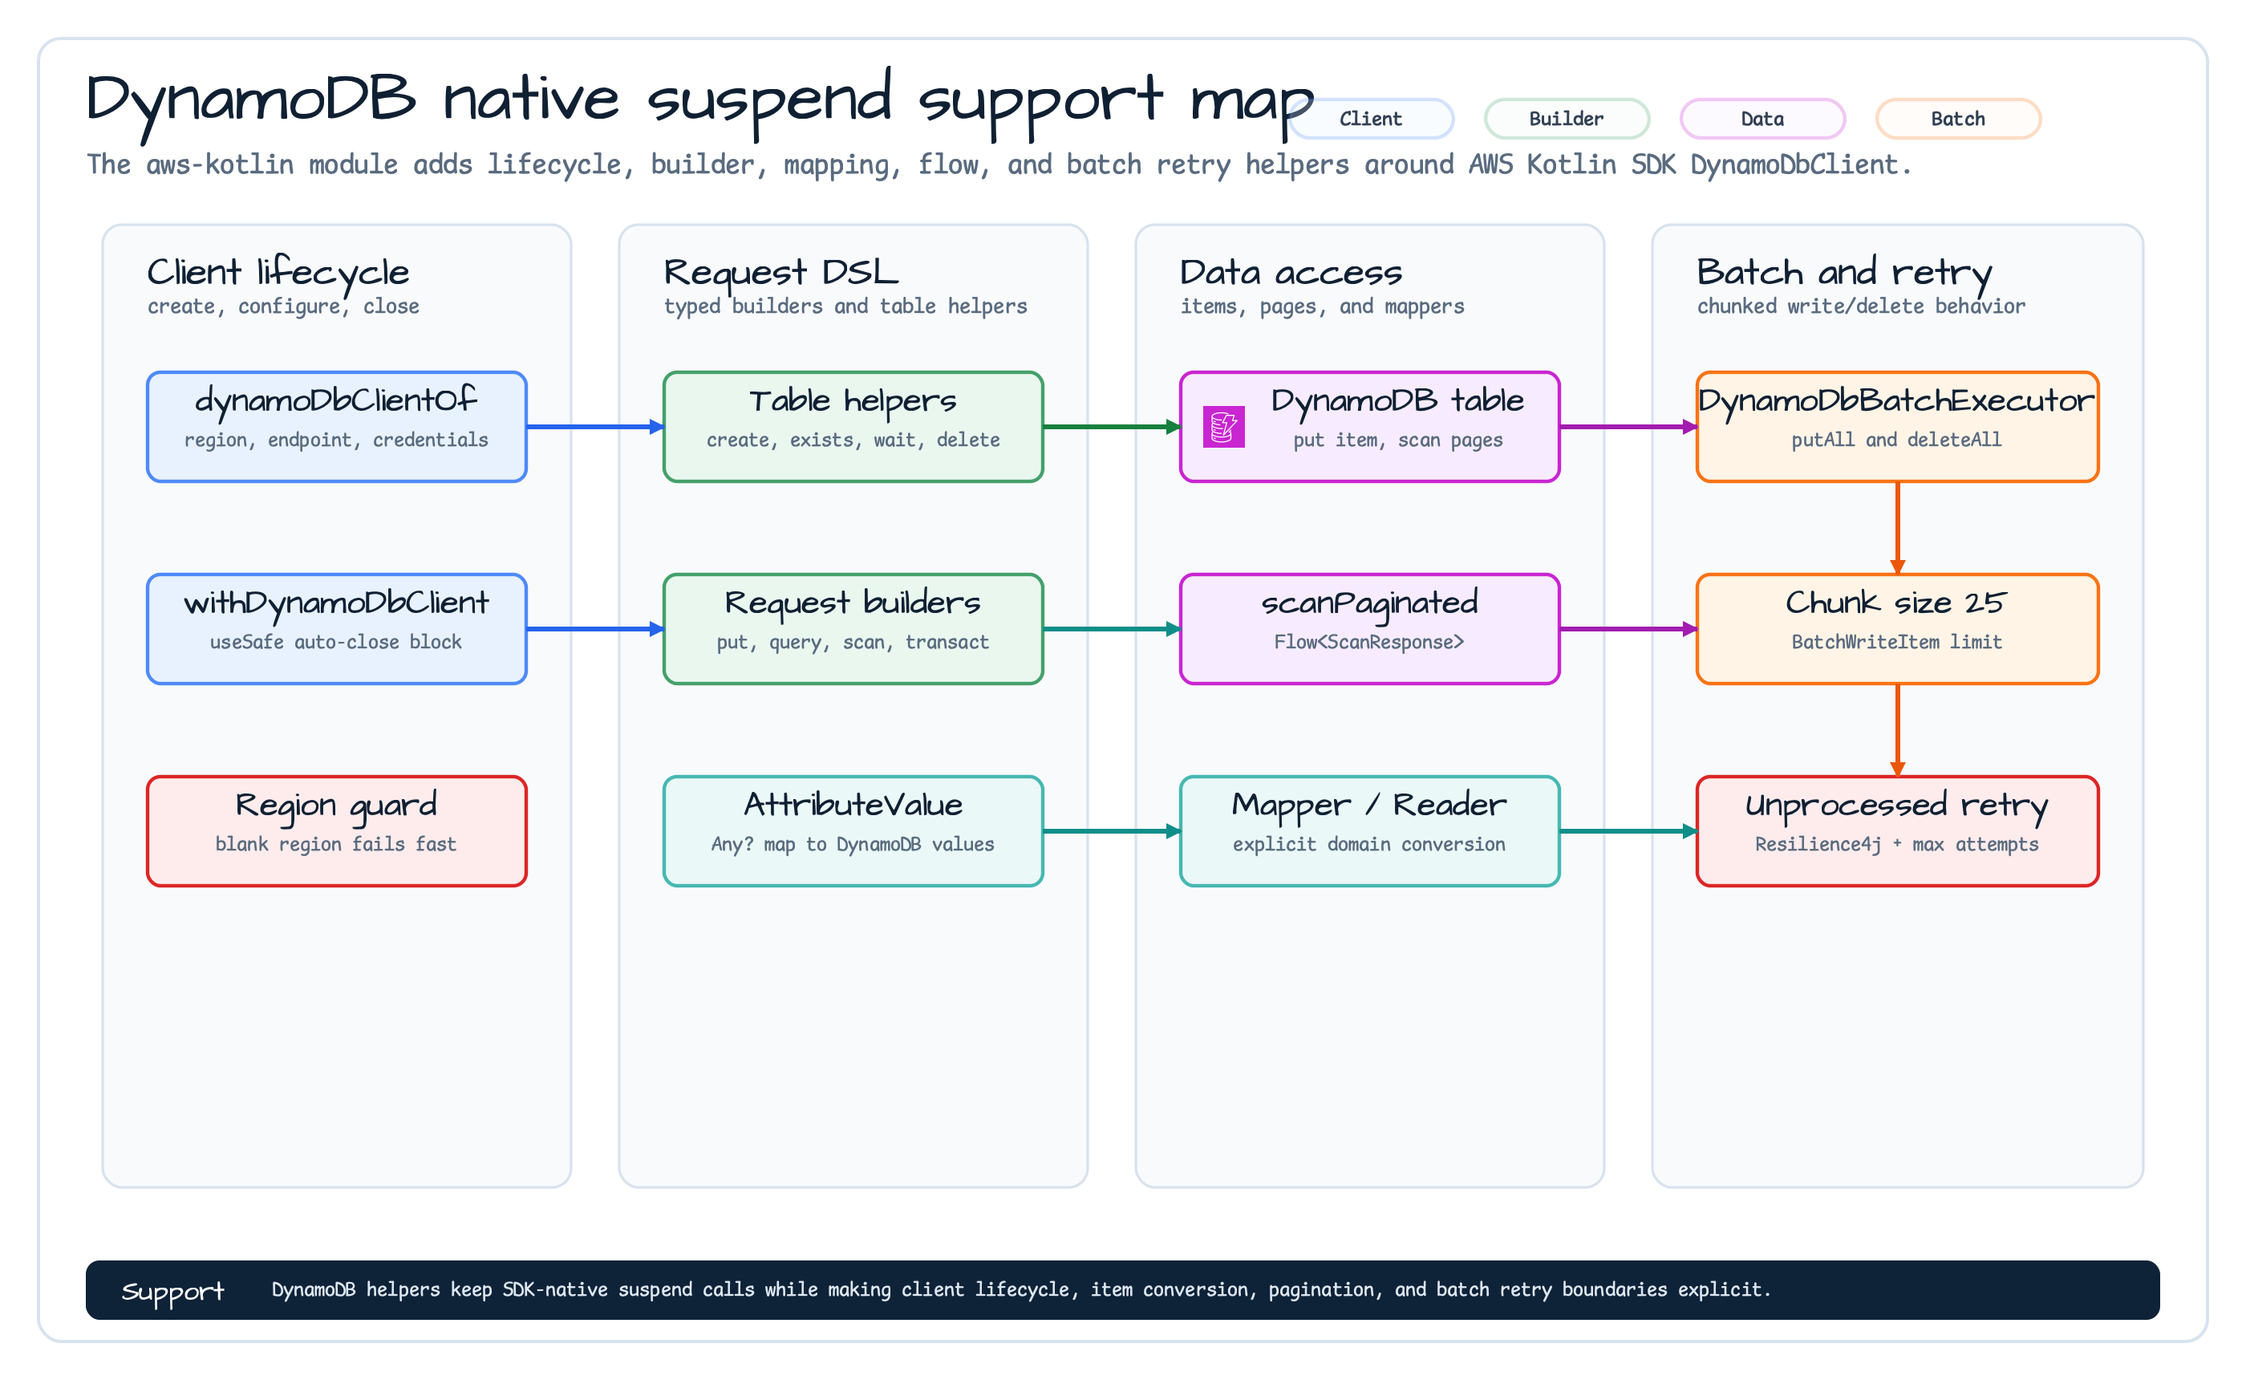Click 'items, pages, and mappers' subtitle
This screenshot has height=1380, width=2246.
pyautogui.click(x=1322, y=306)
